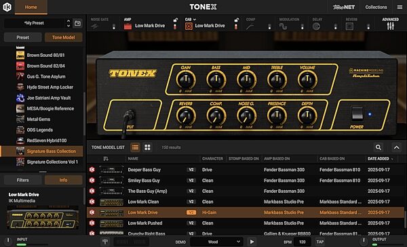Click the Reverb square icon
This screenshot has width=407, height=247.
pyautogui.click(x=349, y=26)
